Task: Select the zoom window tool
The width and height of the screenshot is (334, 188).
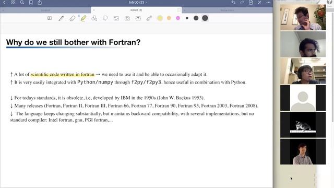Action: pos(50,18)
